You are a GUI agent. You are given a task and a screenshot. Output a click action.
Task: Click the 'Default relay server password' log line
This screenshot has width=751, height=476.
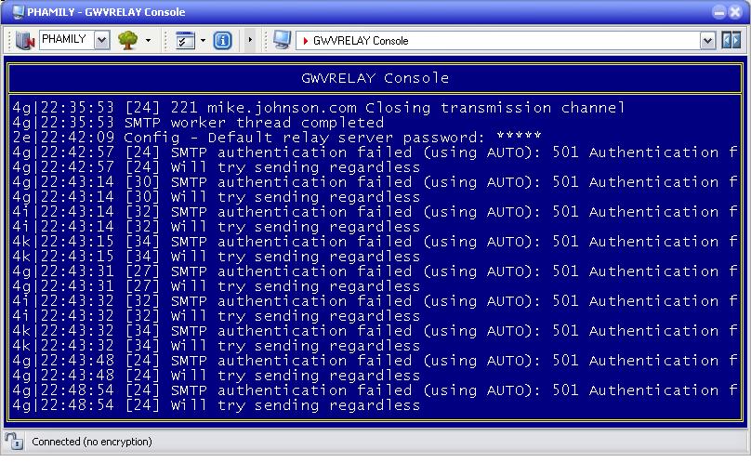[x=277, y=138]
